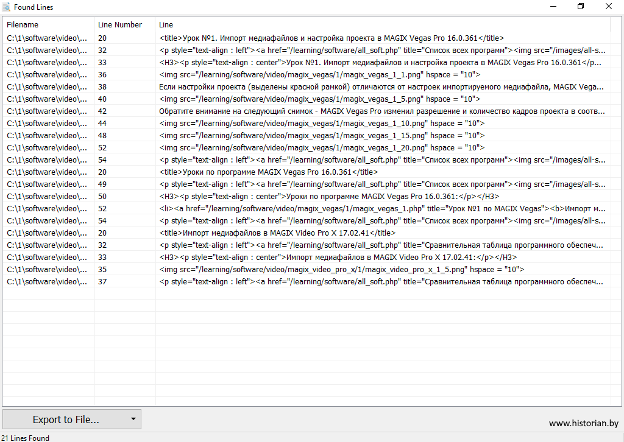Sort by the Filename column header

point(23,25)
